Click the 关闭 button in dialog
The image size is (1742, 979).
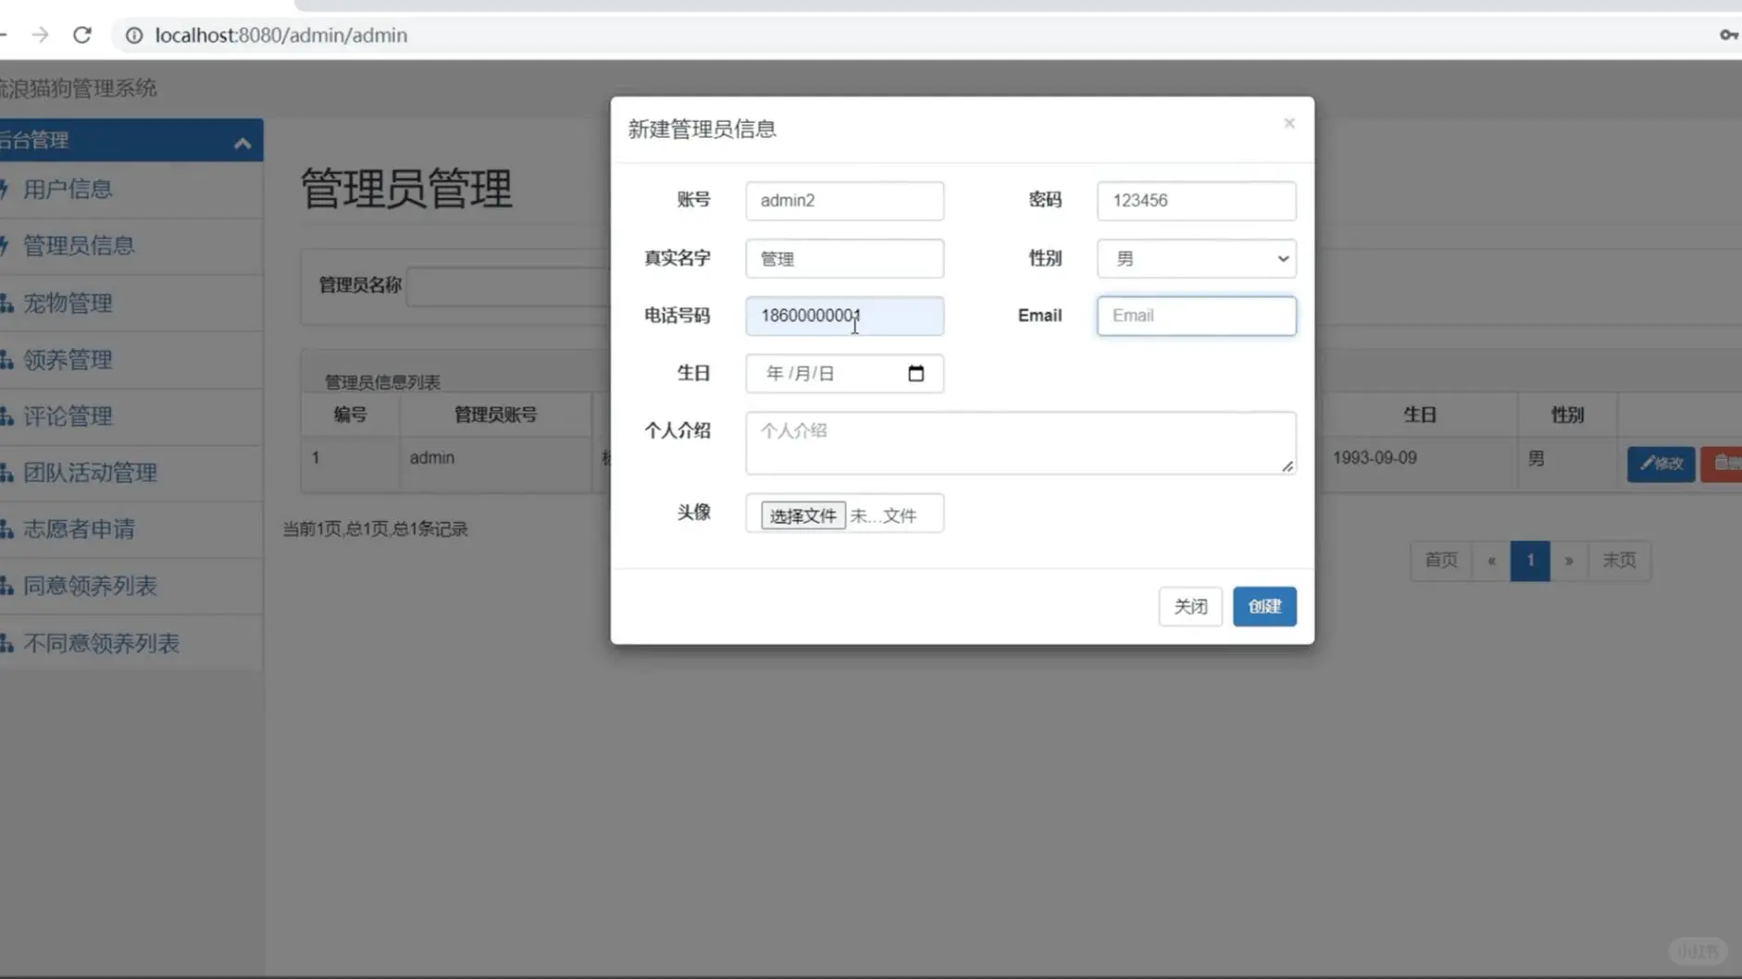coord(1190,606)
